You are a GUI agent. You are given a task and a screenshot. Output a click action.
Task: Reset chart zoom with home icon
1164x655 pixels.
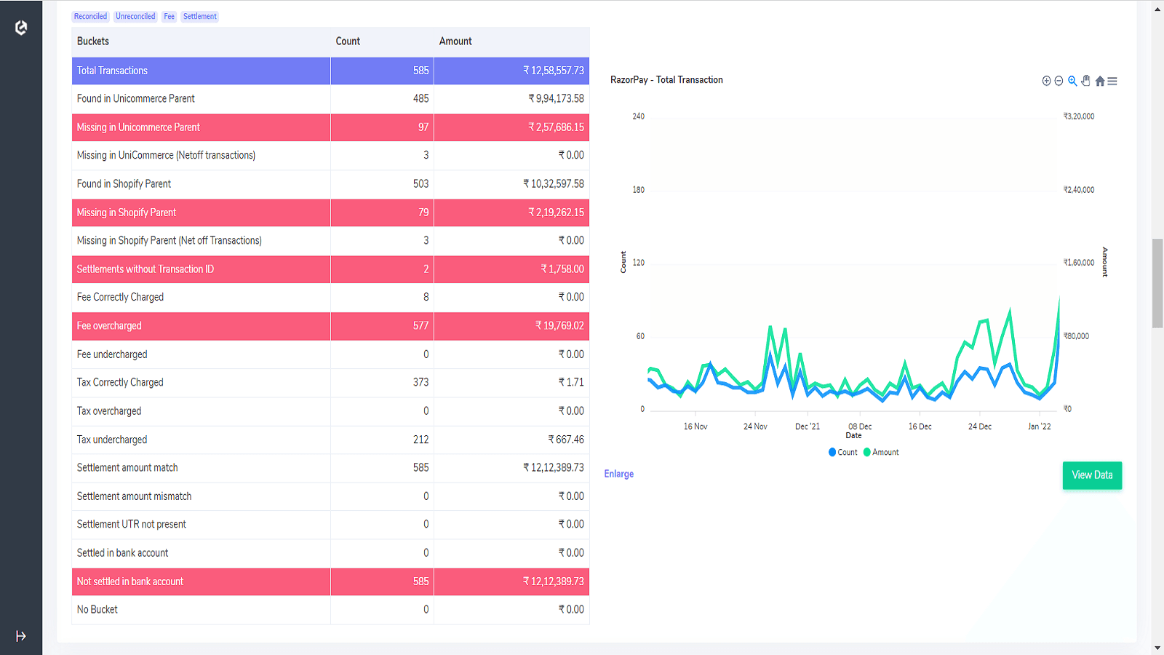click(x=1100, y=81)
